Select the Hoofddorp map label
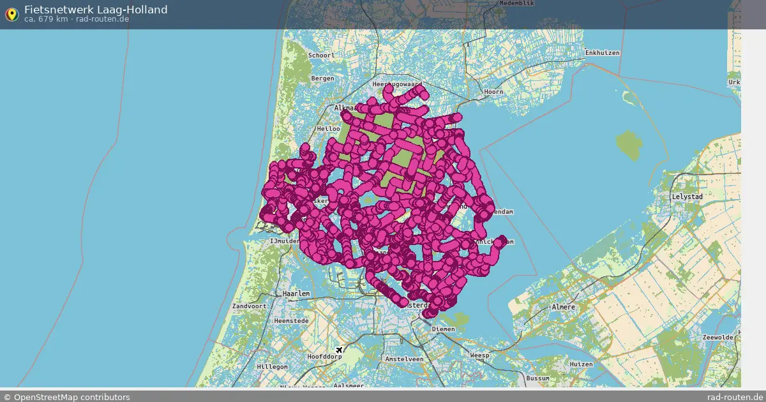This screenshot has width=766, height=402. pos(324,357)
